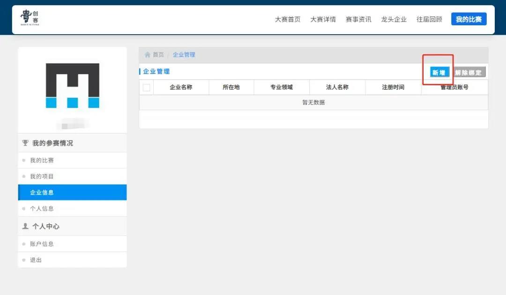Open 账户信息 in the sidebar
Screen dimensions: 506x295
point(42,244)
